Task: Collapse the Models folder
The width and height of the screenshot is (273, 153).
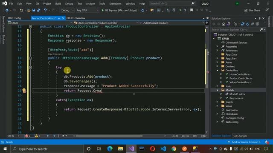Action: point(217,90)
